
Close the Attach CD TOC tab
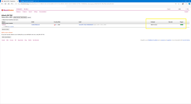(x=17, y=1)
